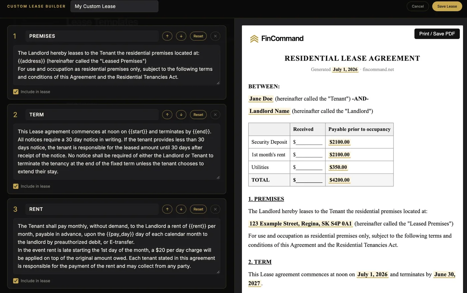Toggle Include in lease for RENT
Viewport: 467px width, 293px height.
16,281
